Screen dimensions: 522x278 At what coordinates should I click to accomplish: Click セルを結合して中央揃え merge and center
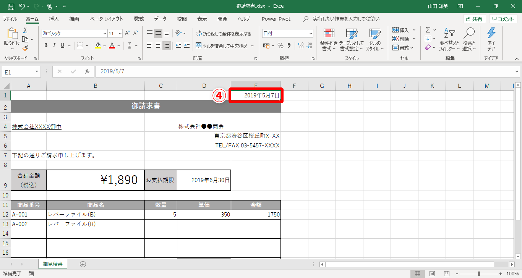click(x=222, y=46)
